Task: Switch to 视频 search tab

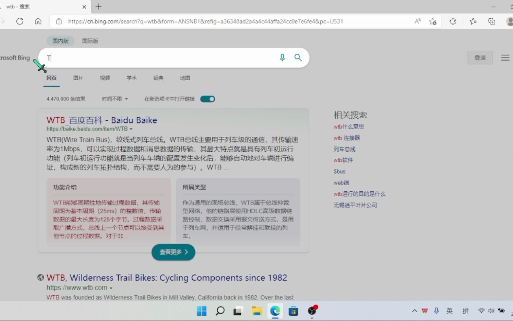Action: coord(105,78)
